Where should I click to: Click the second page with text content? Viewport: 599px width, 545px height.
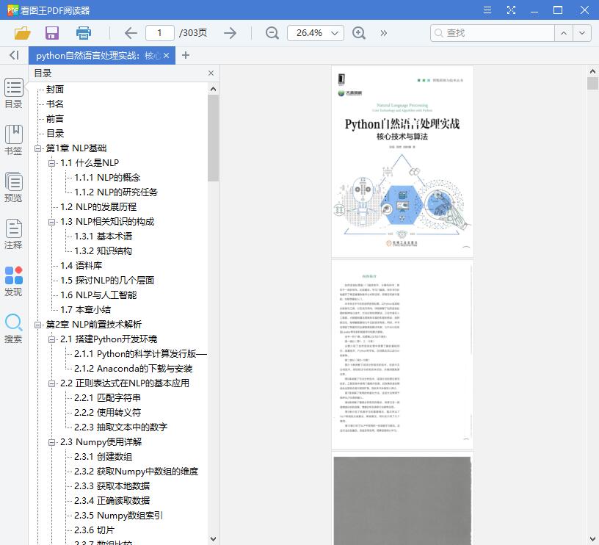pos(402,354)
